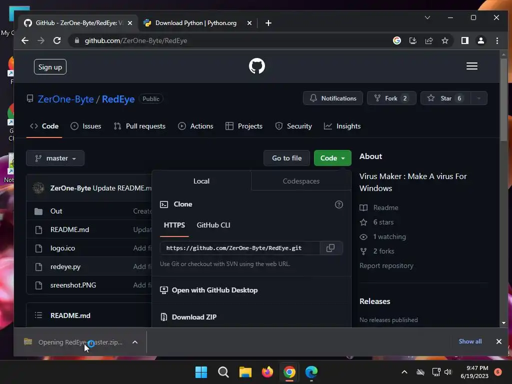Click Download ZIP option
Screen dimensions: 512x384
194,317
